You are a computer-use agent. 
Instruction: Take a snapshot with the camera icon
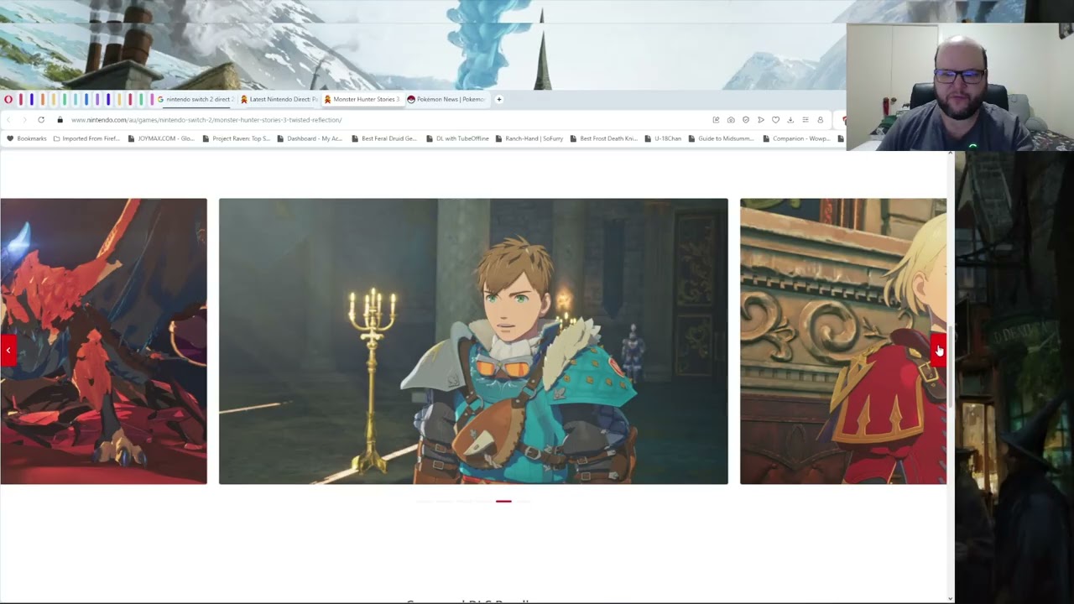pos(731,120)
